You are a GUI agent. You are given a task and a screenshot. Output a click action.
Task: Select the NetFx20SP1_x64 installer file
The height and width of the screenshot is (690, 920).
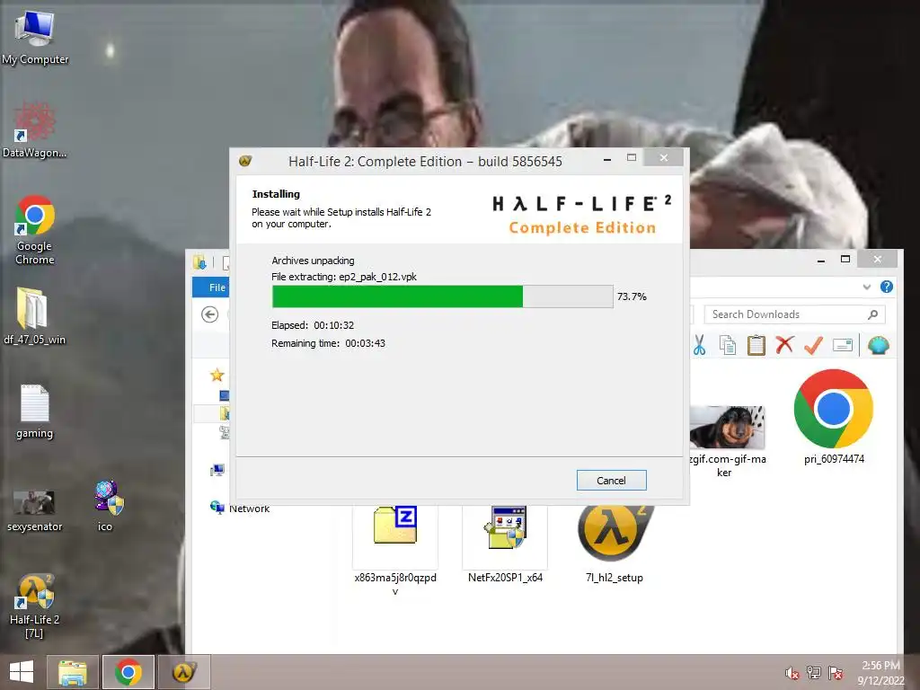click(x=505, y=544)
